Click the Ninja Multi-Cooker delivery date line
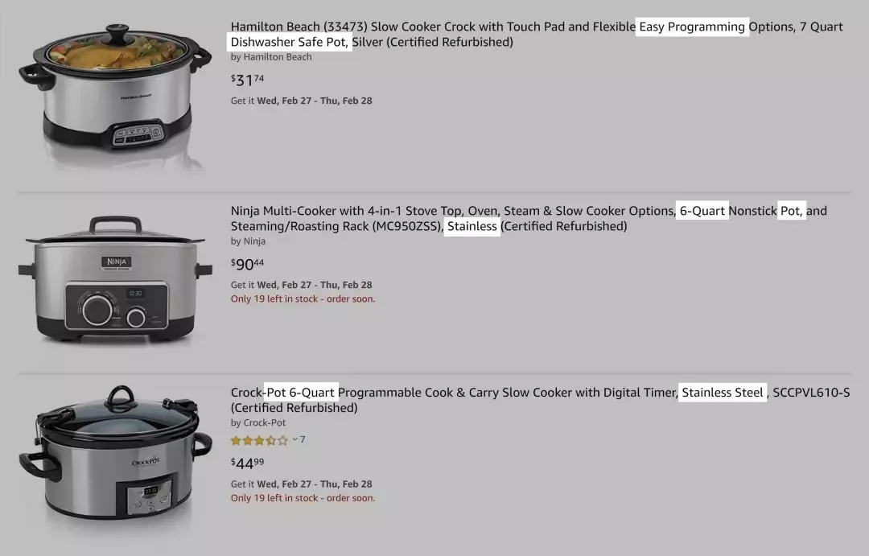The height and width of the screenshot is (556, 869). click(x=301, y=285)
